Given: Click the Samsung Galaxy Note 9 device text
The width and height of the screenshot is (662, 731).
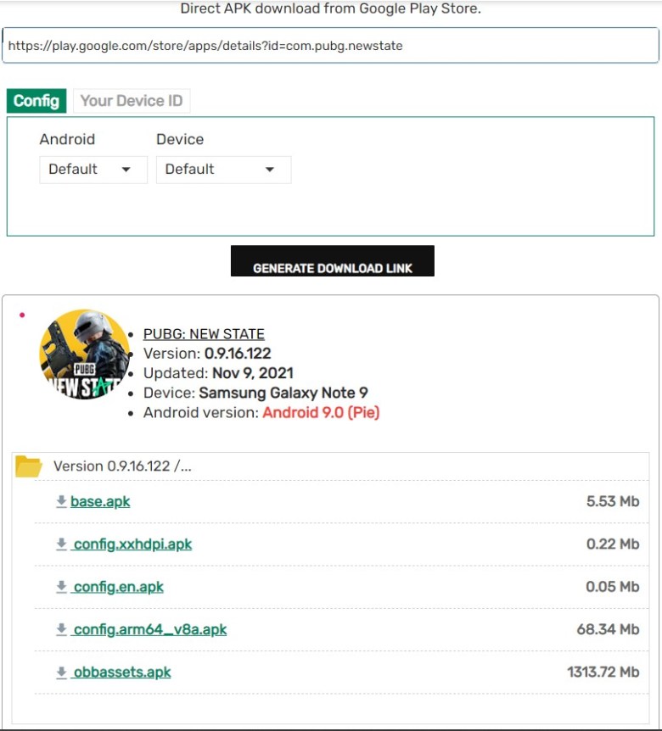Looking at the screenshot, I should point(283,393).
